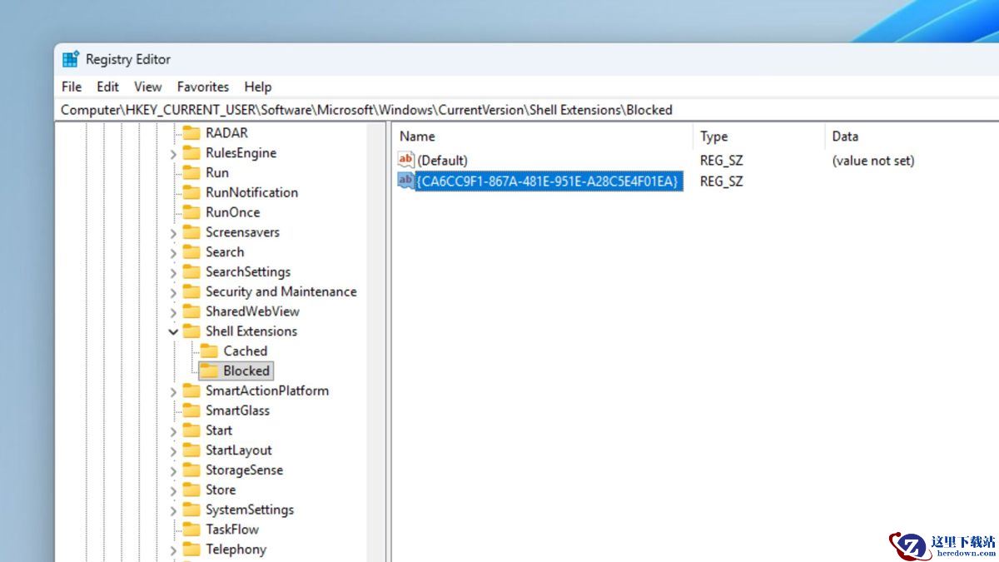Open the File menu
This screenshot has width=999, height=562.
tap(72, 87)
